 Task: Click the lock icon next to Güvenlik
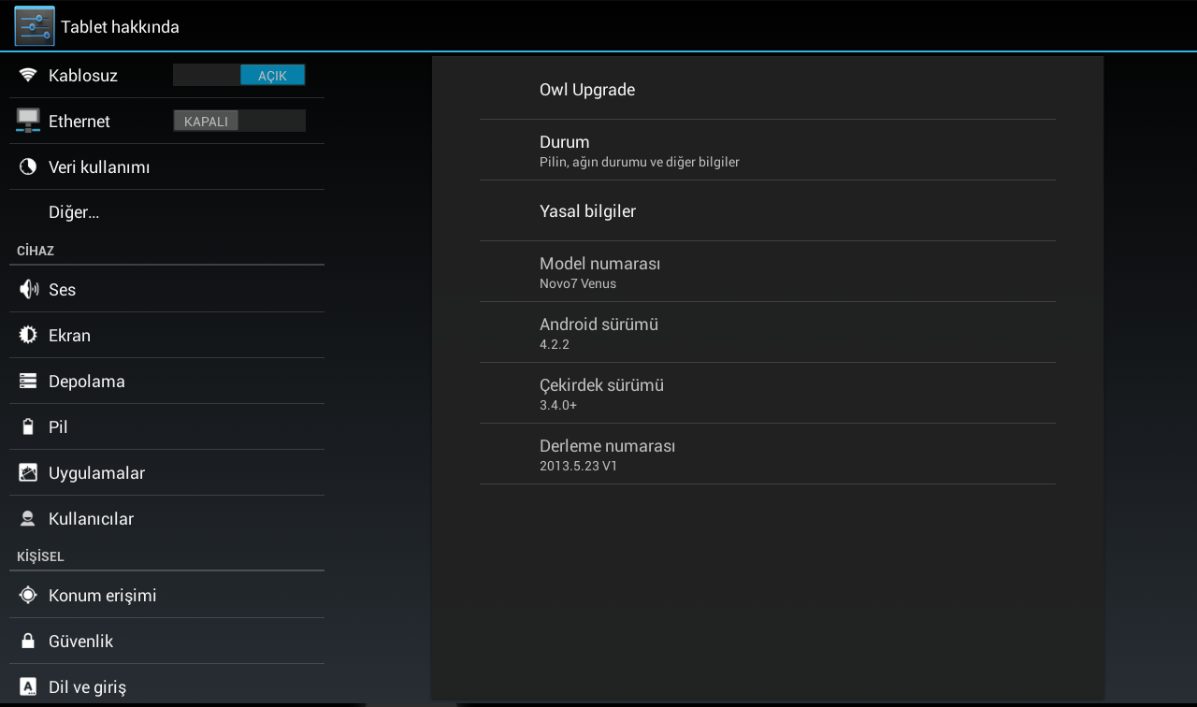[x=28, y=641]
